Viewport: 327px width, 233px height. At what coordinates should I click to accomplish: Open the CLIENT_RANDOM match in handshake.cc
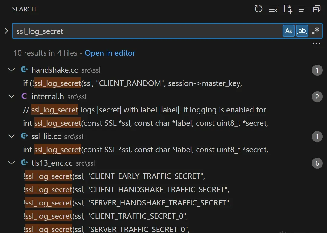[x=132, y=83]
